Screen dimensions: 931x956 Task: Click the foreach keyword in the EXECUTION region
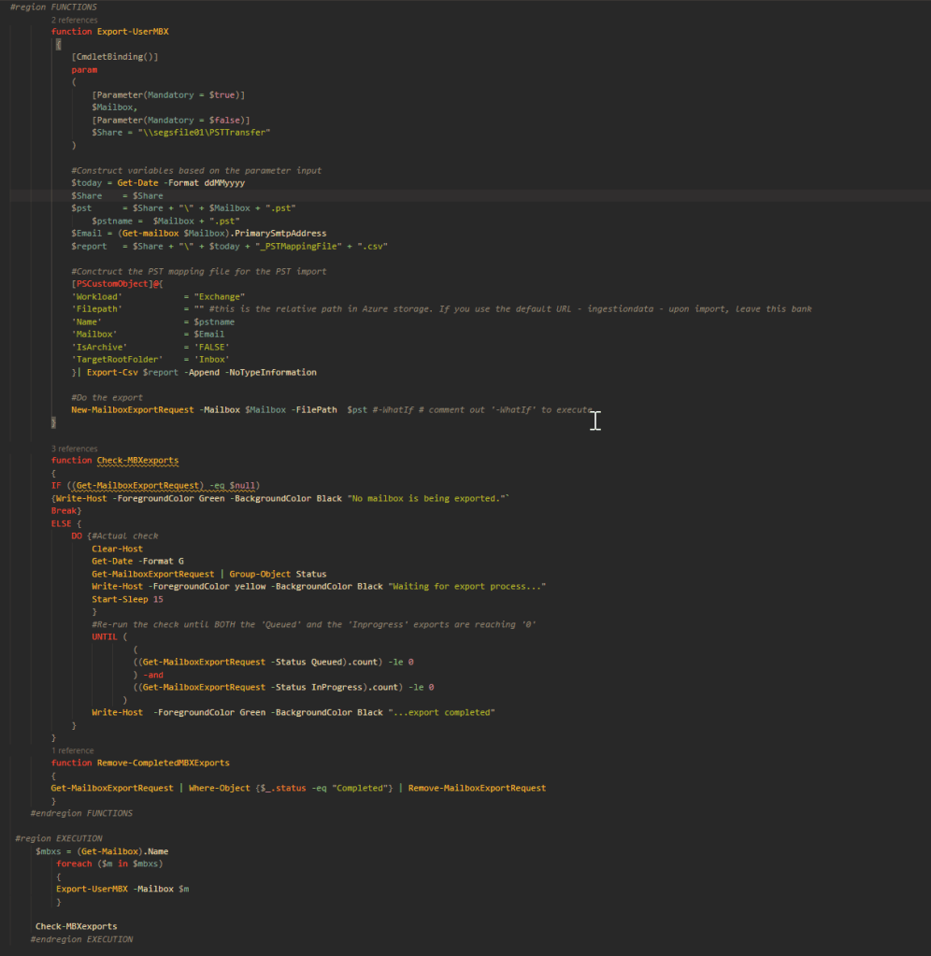point(74,863)
